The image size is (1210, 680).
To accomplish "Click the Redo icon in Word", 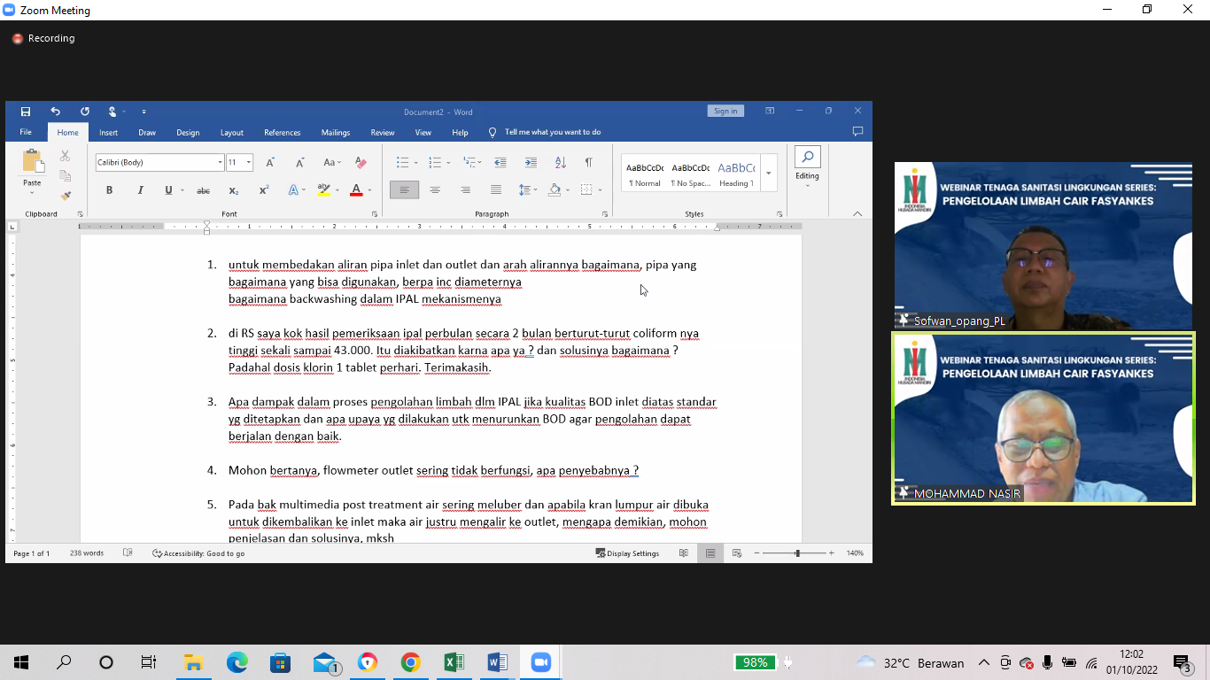I will (85, 112).
